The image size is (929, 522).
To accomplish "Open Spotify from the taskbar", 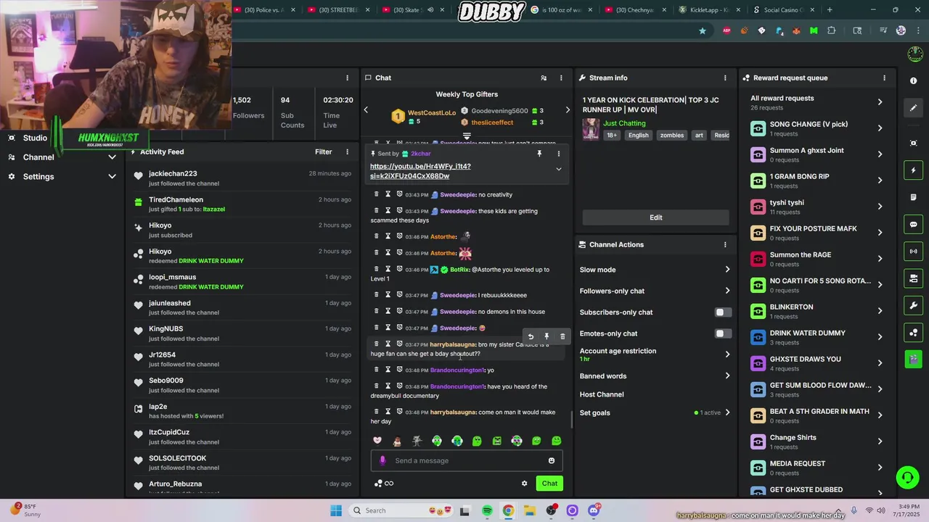I will (x=487, y=510).
